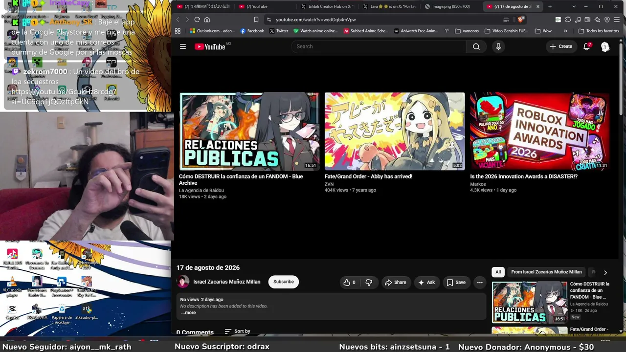Show next filter chips with the arrow
This screenshot has height=352, width=626.
[605, 272]
